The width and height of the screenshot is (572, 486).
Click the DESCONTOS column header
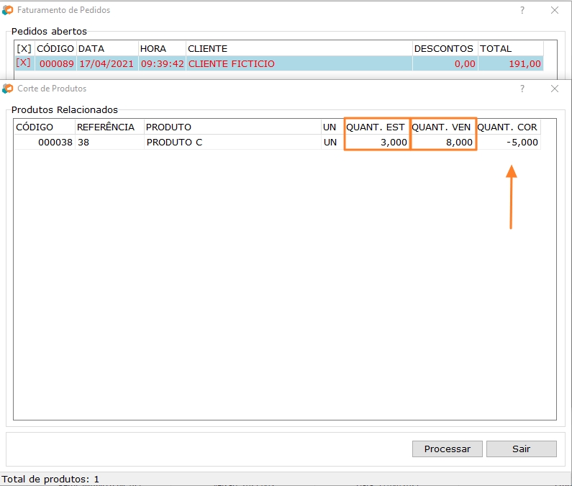[444, 49]
